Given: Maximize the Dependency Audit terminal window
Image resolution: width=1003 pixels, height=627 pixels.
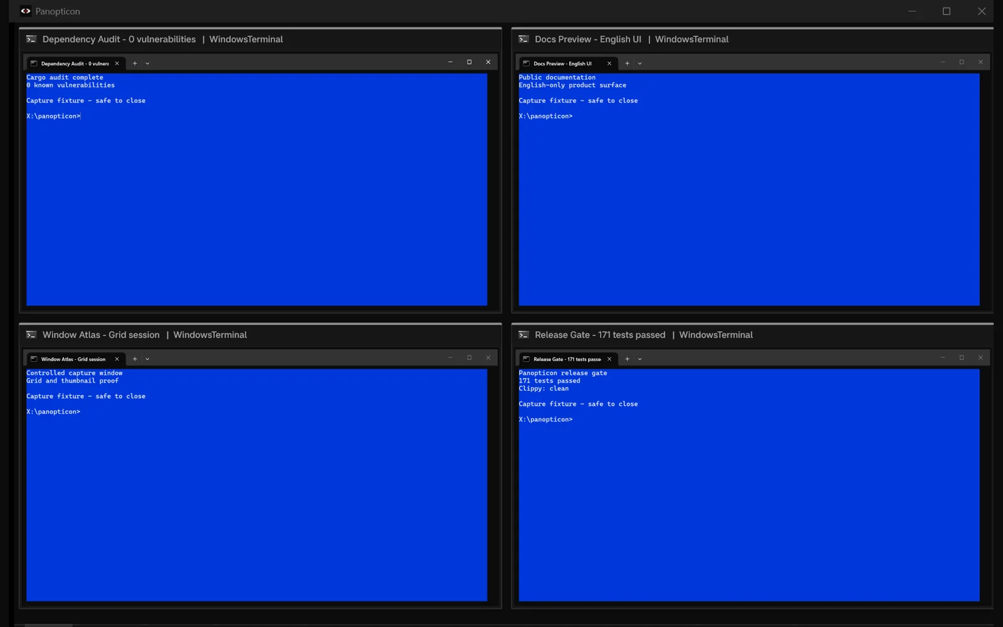Looking at the screenshot, I should 469,62.
